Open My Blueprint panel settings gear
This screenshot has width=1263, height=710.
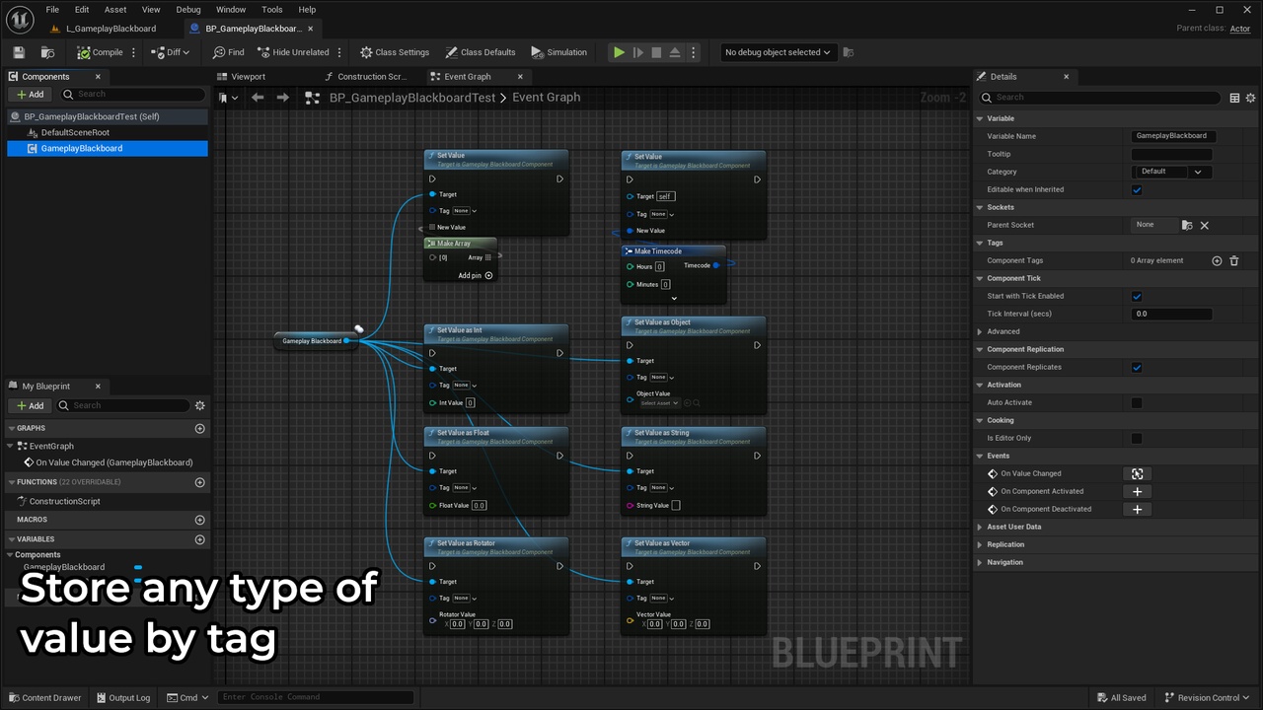pyautogui.click(x=200, y=405)
